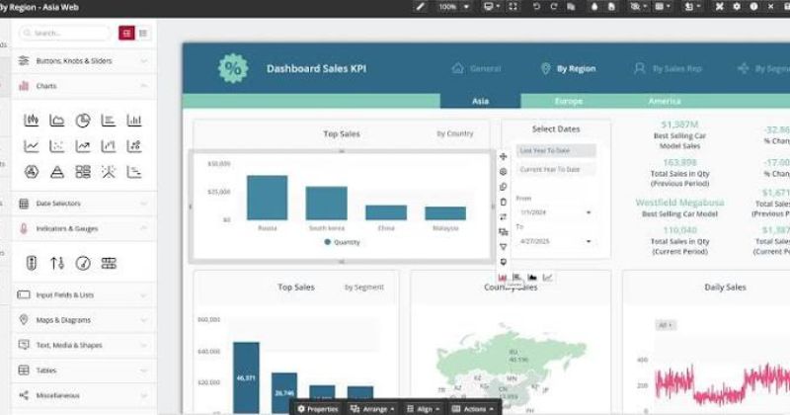Expand the Date Selectors category

[x=84, y=204]
